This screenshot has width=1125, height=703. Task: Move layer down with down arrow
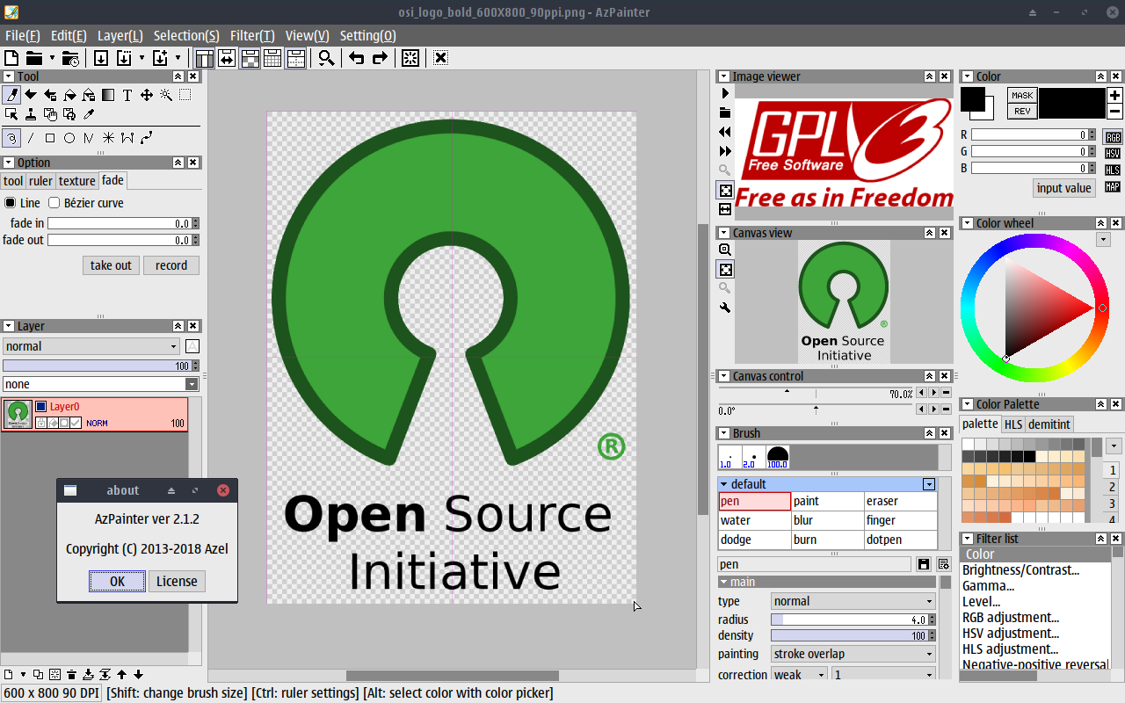tap(139, 675)
